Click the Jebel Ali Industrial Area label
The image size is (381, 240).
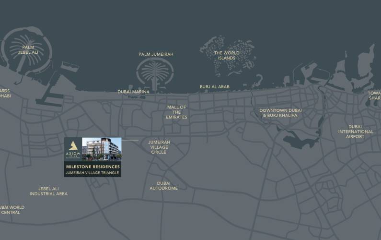48,191
